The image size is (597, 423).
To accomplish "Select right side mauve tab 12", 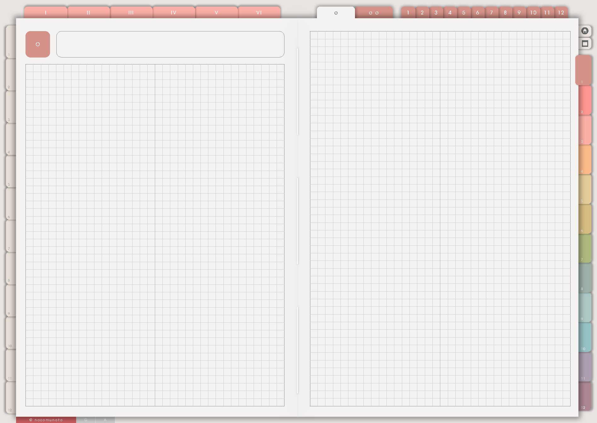I will point(585,396).
